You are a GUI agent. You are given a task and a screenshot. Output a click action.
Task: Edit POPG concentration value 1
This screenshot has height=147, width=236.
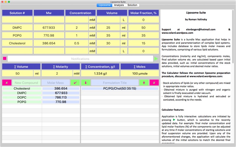(x=77, y=35)
